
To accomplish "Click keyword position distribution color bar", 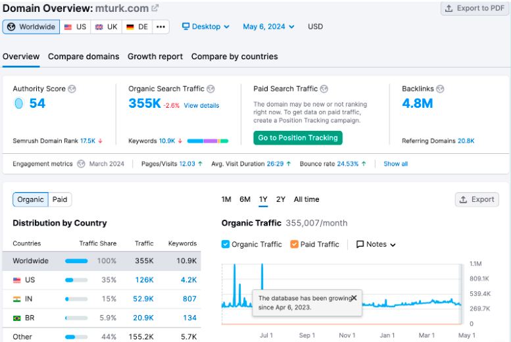I will pyautogui.click(x=208, y=141).
